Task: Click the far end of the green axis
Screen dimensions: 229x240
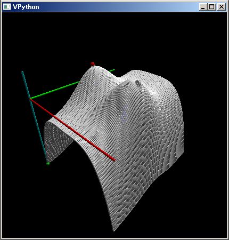Action: 113,70
